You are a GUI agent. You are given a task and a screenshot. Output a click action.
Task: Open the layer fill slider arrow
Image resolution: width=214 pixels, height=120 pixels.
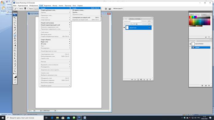[152, 24]
